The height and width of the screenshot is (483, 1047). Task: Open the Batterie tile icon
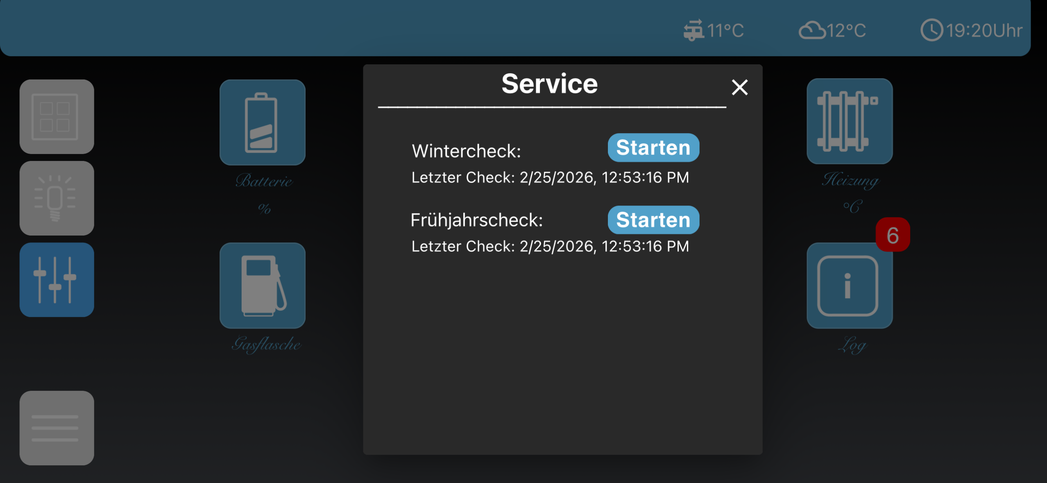pyautogui.click(x=262, y=122)
